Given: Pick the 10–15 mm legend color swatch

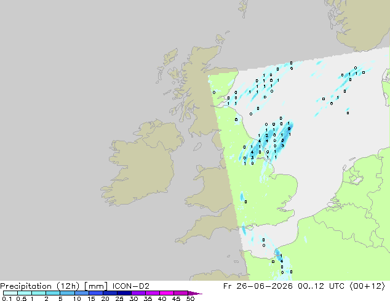Looking at the screenshot, I should (x=81, y=293).
